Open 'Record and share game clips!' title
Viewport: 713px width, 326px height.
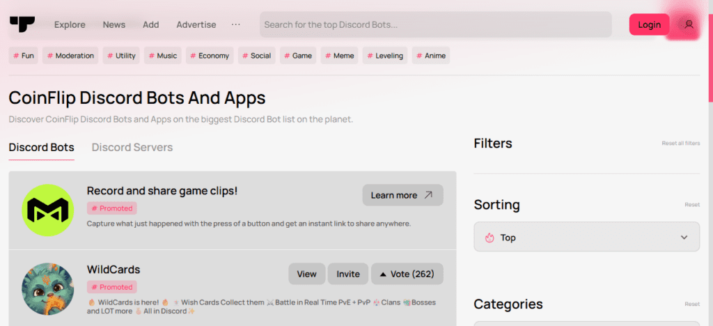click(x=162, y=191)
